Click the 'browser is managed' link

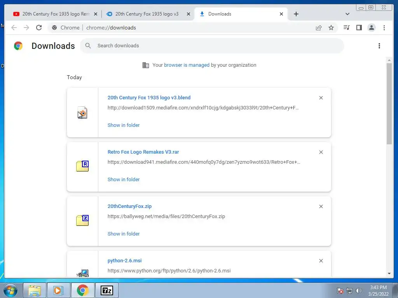coord(187,65)
